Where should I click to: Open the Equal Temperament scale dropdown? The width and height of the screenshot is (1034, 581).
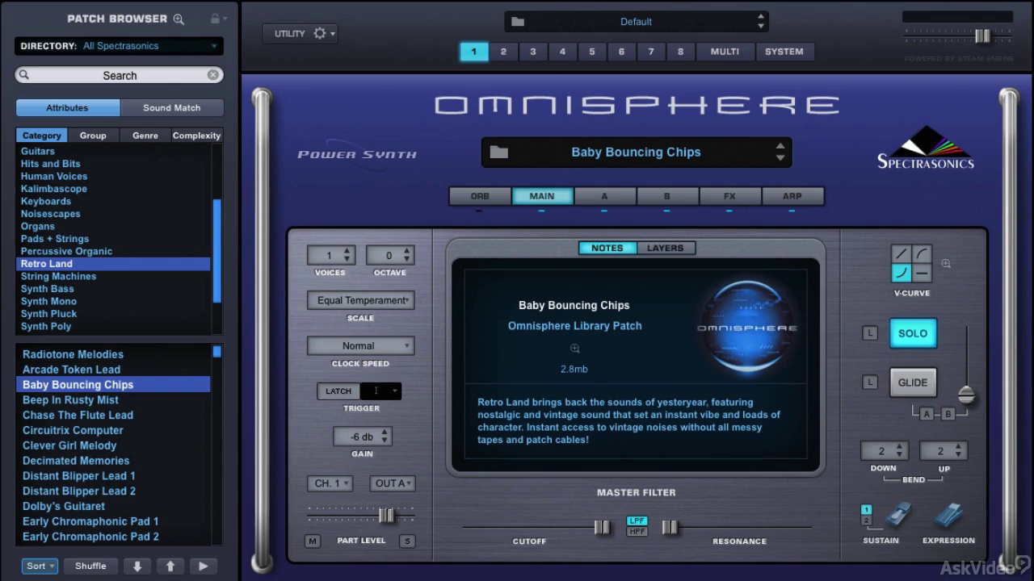coord(360,300)
